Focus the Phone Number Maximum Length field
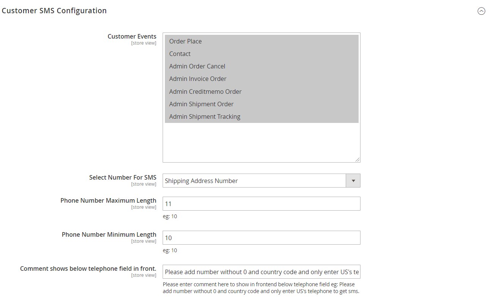This screenshot has width=489, height=301. [261, 204]
